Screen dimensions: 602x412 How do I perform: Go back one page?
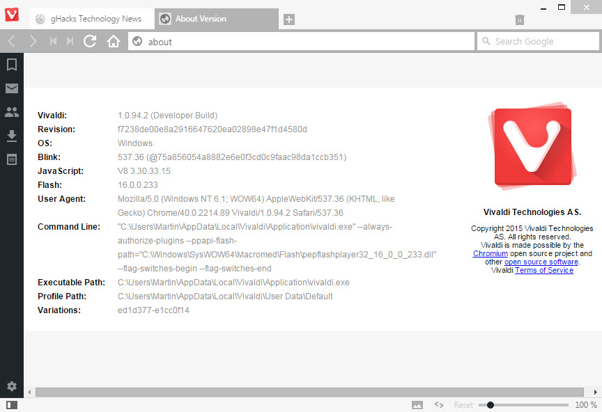pos(12,41)
